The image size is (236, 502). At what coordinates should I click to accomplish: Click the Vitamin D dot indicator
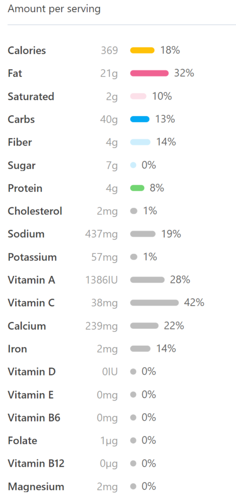point(133,372)
